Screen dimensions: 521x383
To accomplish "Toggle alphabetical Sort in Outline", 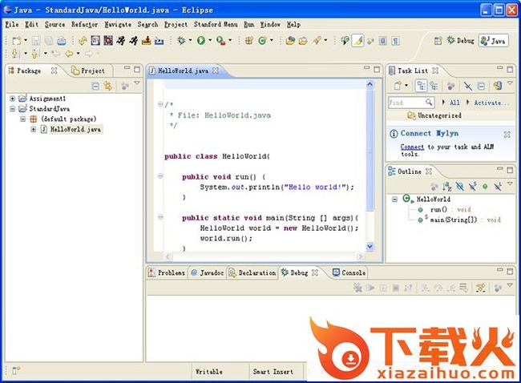I will click(x=447, y=187).
